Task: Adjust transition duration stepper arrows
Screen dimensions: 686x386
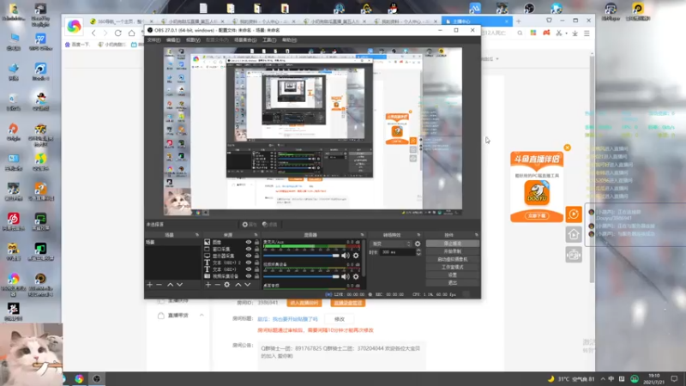Action: (x=418, y=252)
